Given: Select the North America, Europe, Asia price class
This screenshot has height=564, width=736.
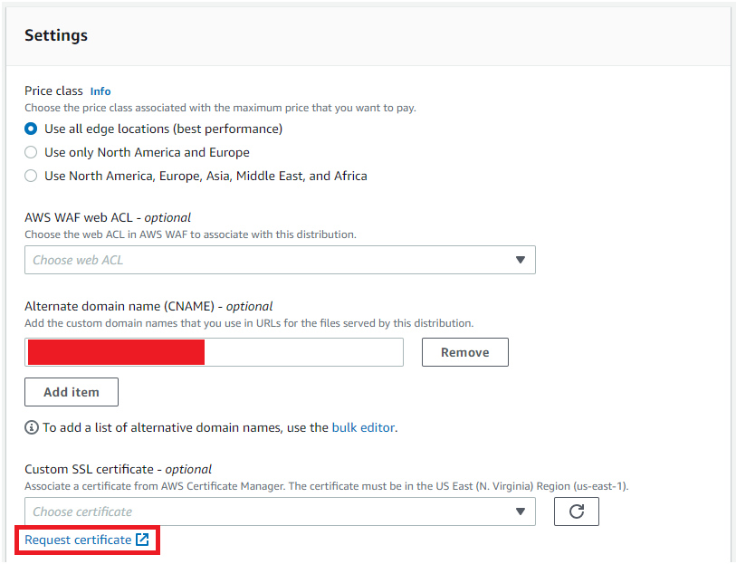Looking at the screenshot, I should tap(28, 176).
